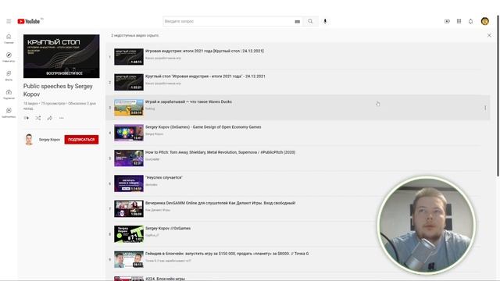Open Вечеринка DevGAMM Online video thumbnail
The image size is (500, 281).
coord(129,208)
